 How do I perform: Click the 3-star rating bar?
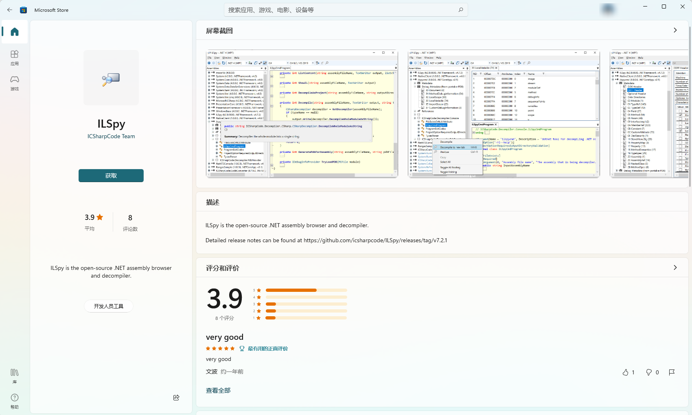tap(306, 304)
